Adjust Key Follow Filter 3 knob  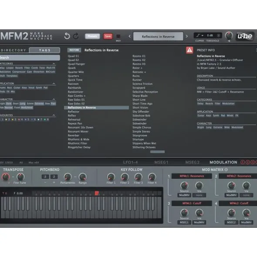(x=138, y=177)
